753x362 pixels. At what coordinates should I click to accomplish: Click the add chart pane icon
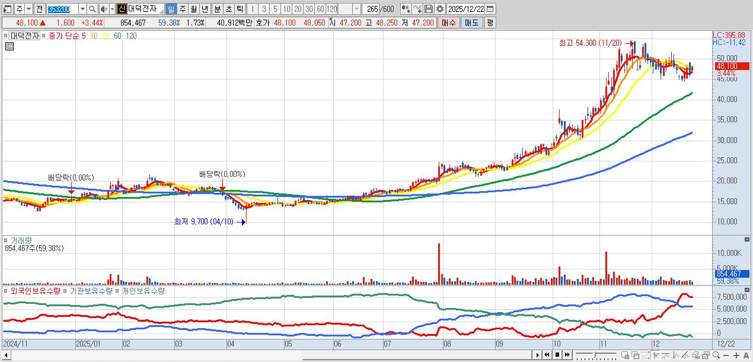tap(626, 355)
